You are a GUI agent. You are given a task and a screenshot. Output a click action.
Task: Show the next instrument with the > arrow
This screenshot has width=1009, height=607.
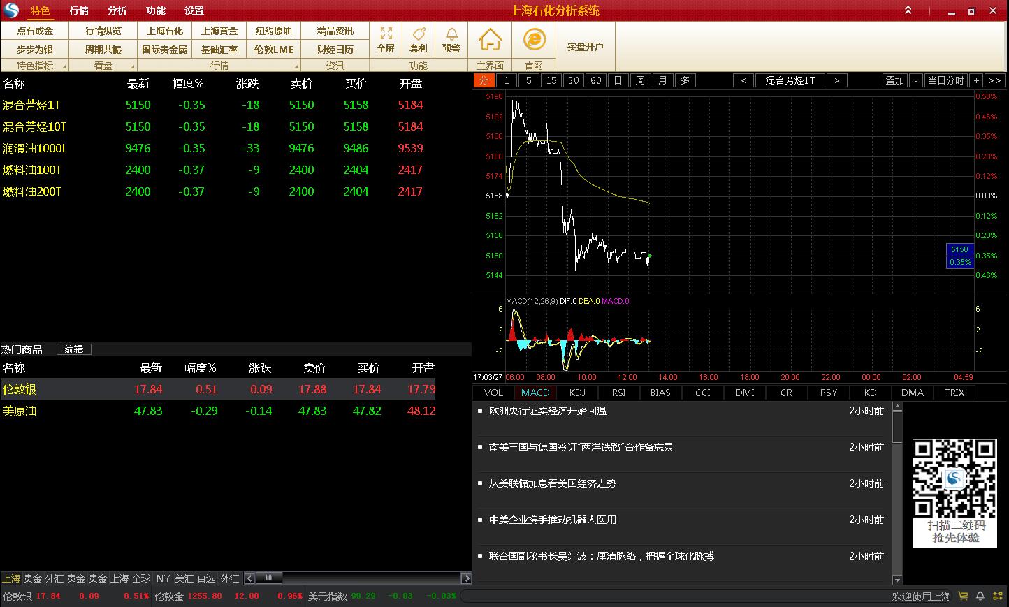[836, 80]
